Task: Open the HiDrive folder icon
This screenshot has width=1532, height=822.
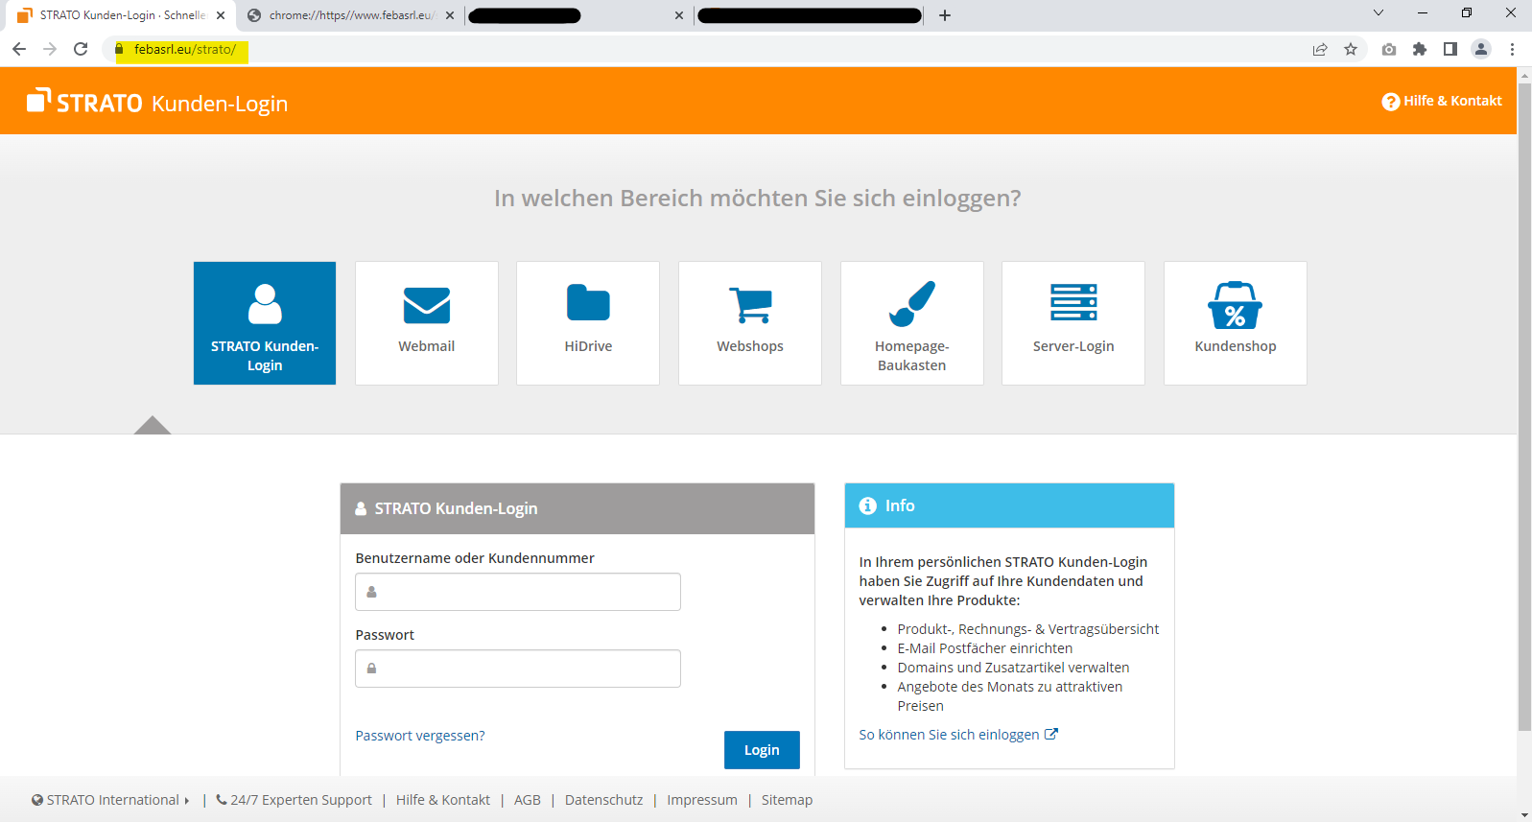Action: [x=588, y=303]
